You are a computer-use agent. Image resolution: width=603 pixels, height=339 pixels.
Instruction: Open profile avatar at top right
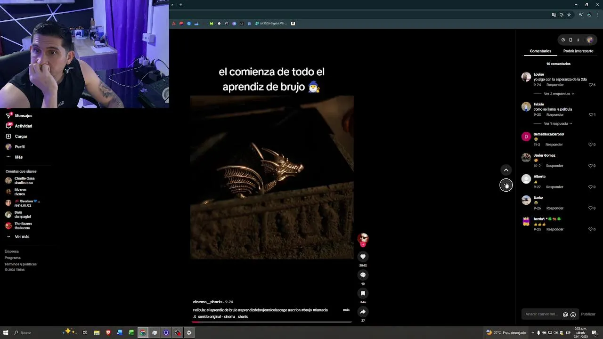(590, 40)
